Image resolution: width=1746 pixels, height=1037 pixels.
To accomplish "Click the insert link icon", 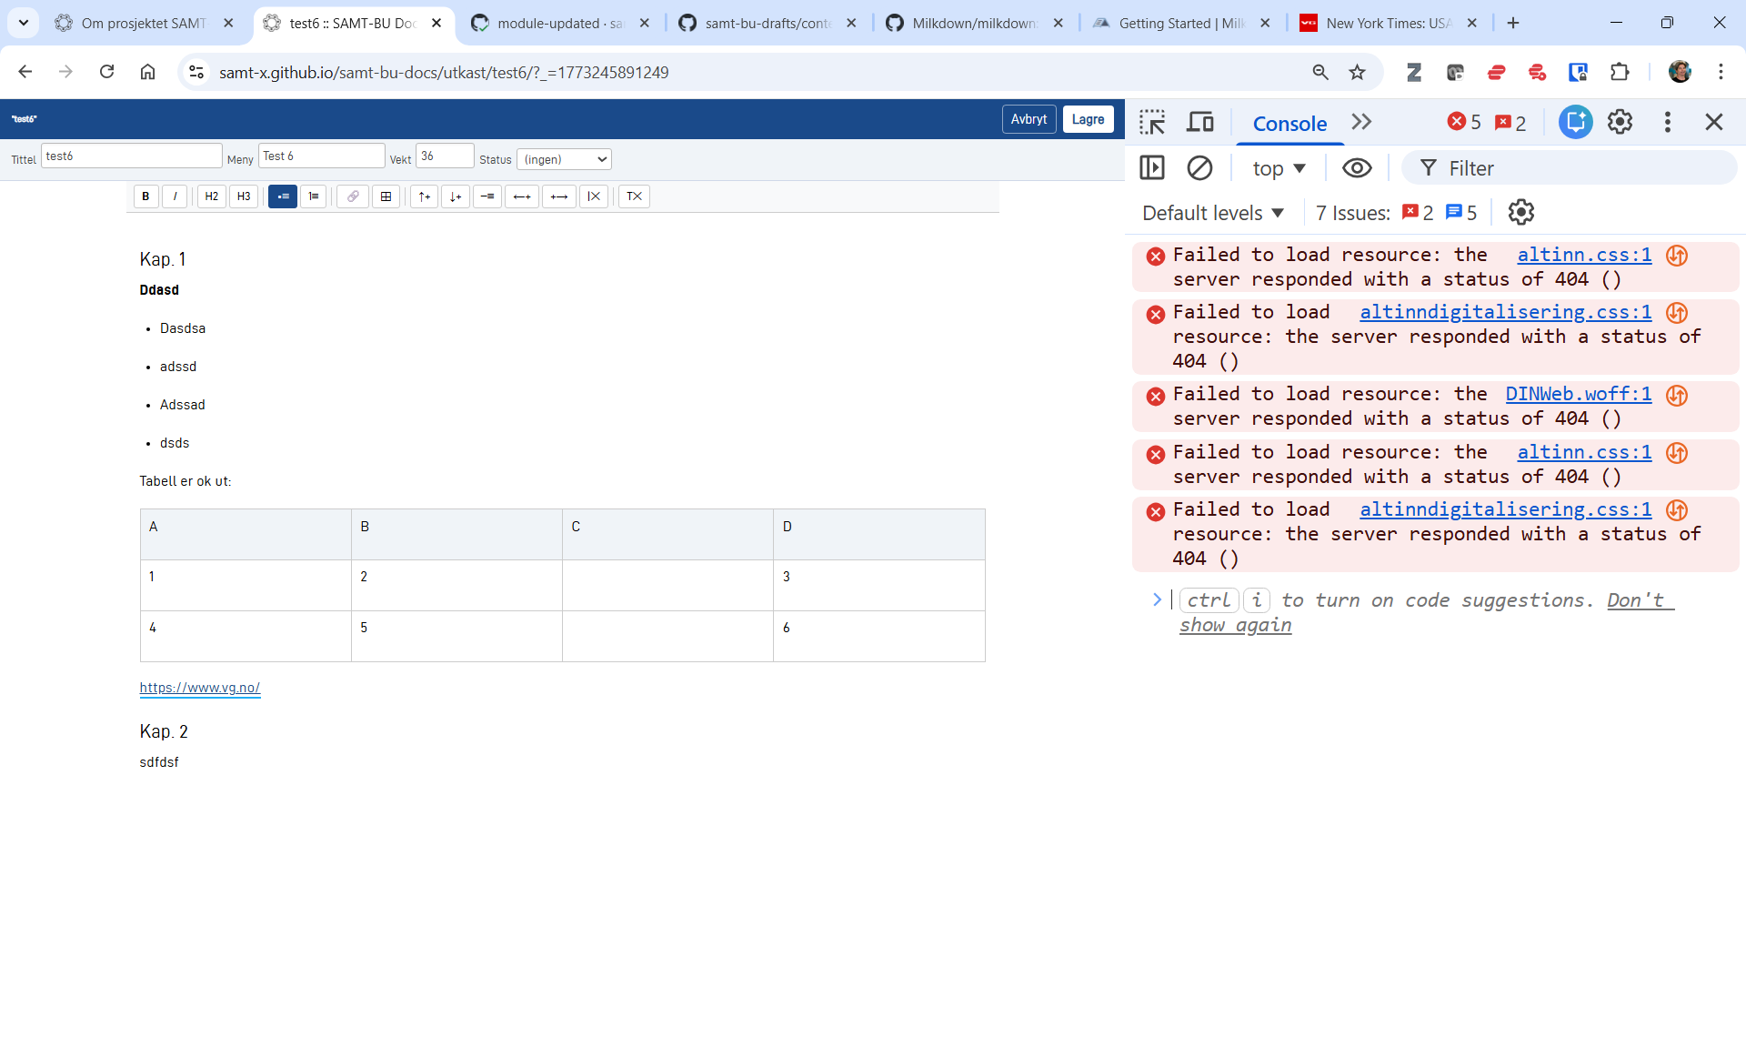I will pos(353,196).
